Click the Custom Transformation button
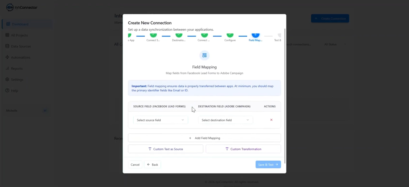409x187 pixels. 243,149
